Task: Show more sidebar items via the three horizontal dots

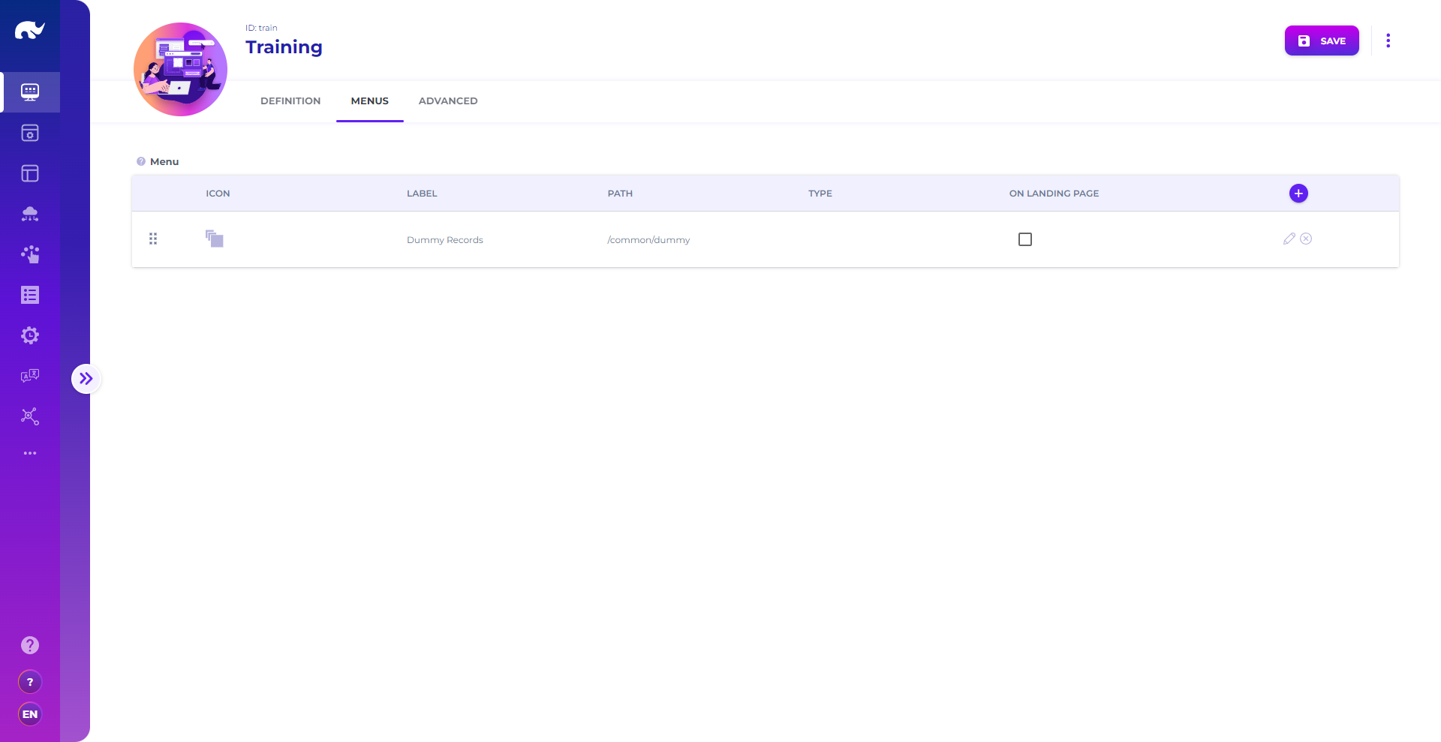Action: pyautogui.click(x=30, y=453)
